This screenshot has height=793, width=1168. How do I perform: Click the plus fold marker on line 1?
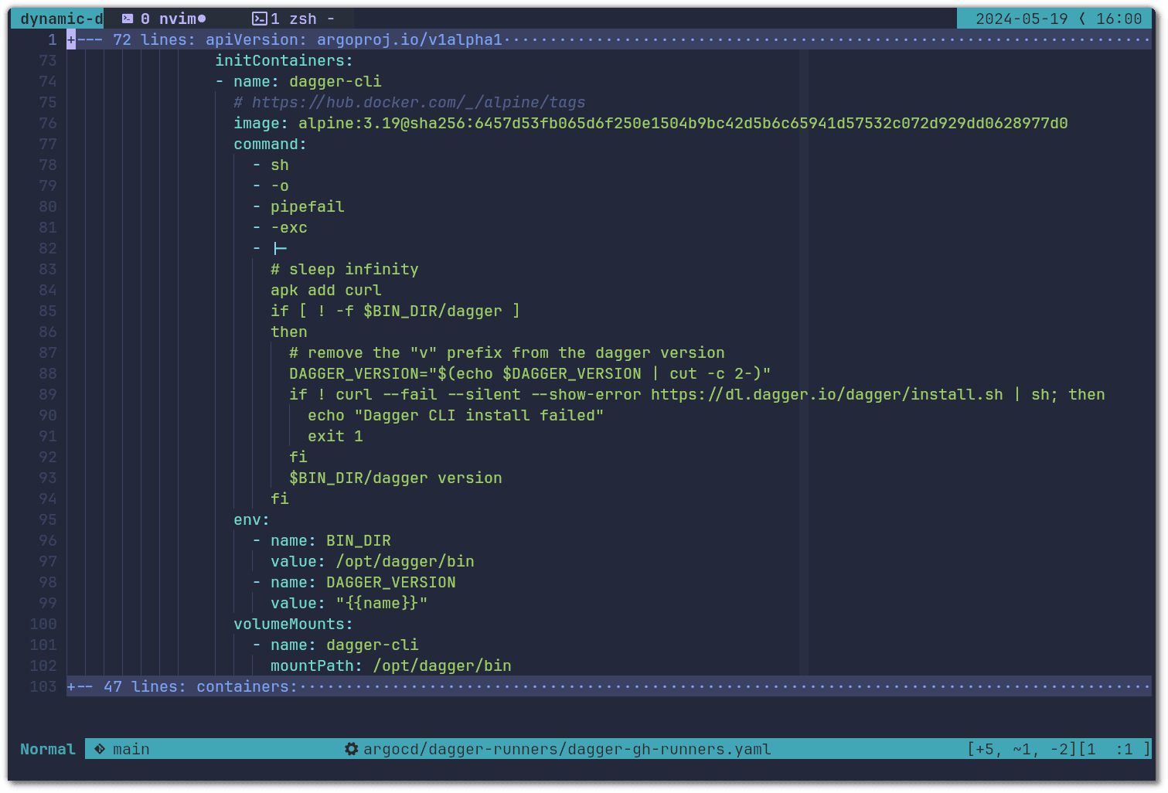click(x=71, y=39)
